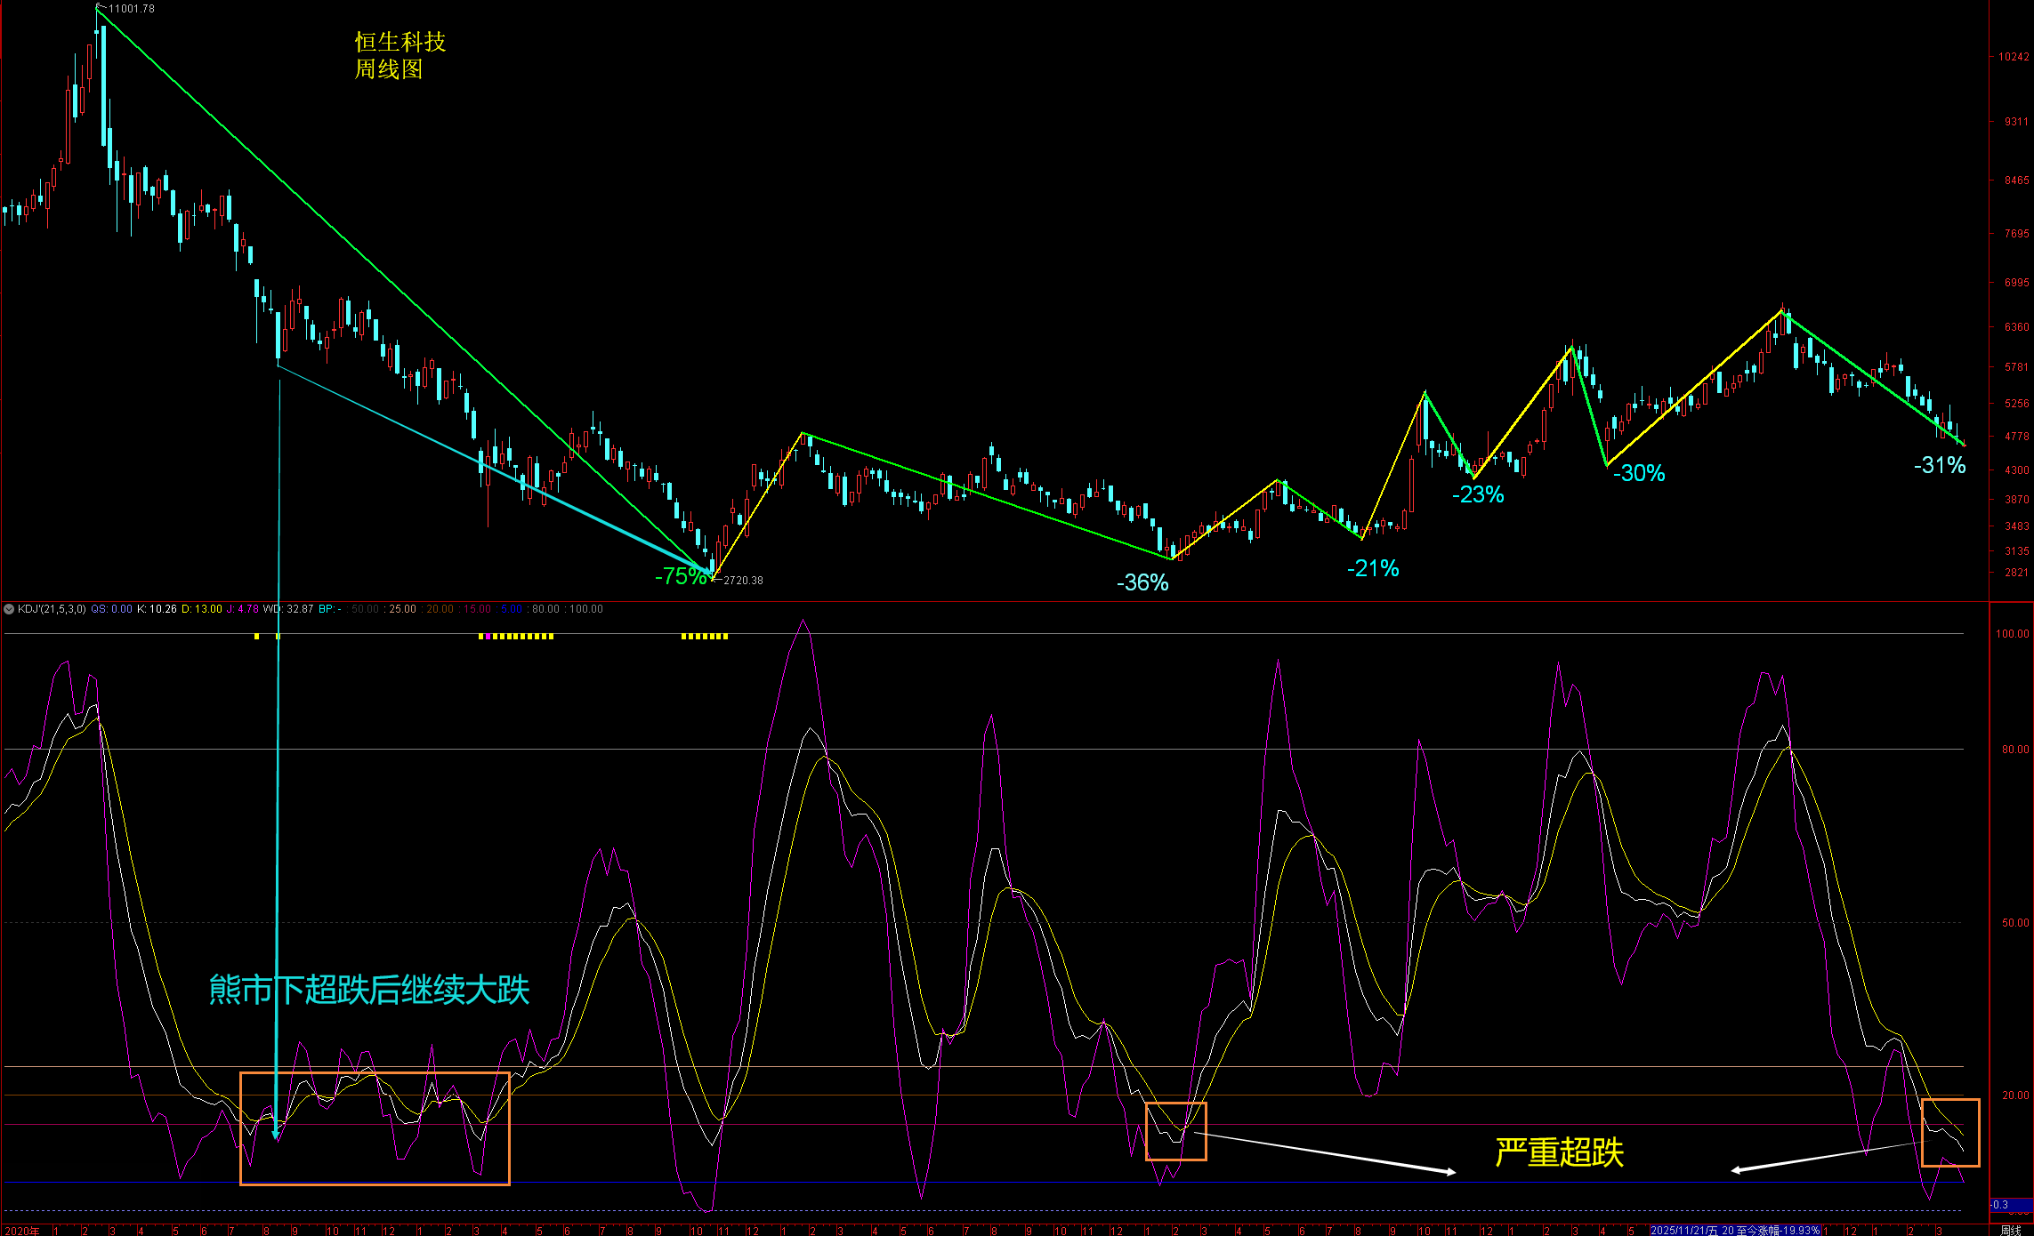
Task: Click the KDJ'(21,5,3,0) indicator name
Action: [52, 609]
